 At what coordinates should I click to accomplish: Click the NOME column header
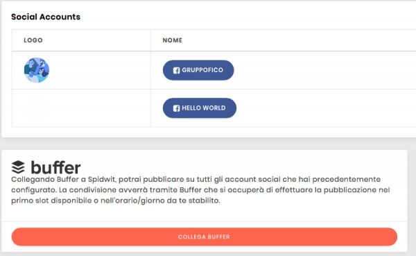pos(173,40)
